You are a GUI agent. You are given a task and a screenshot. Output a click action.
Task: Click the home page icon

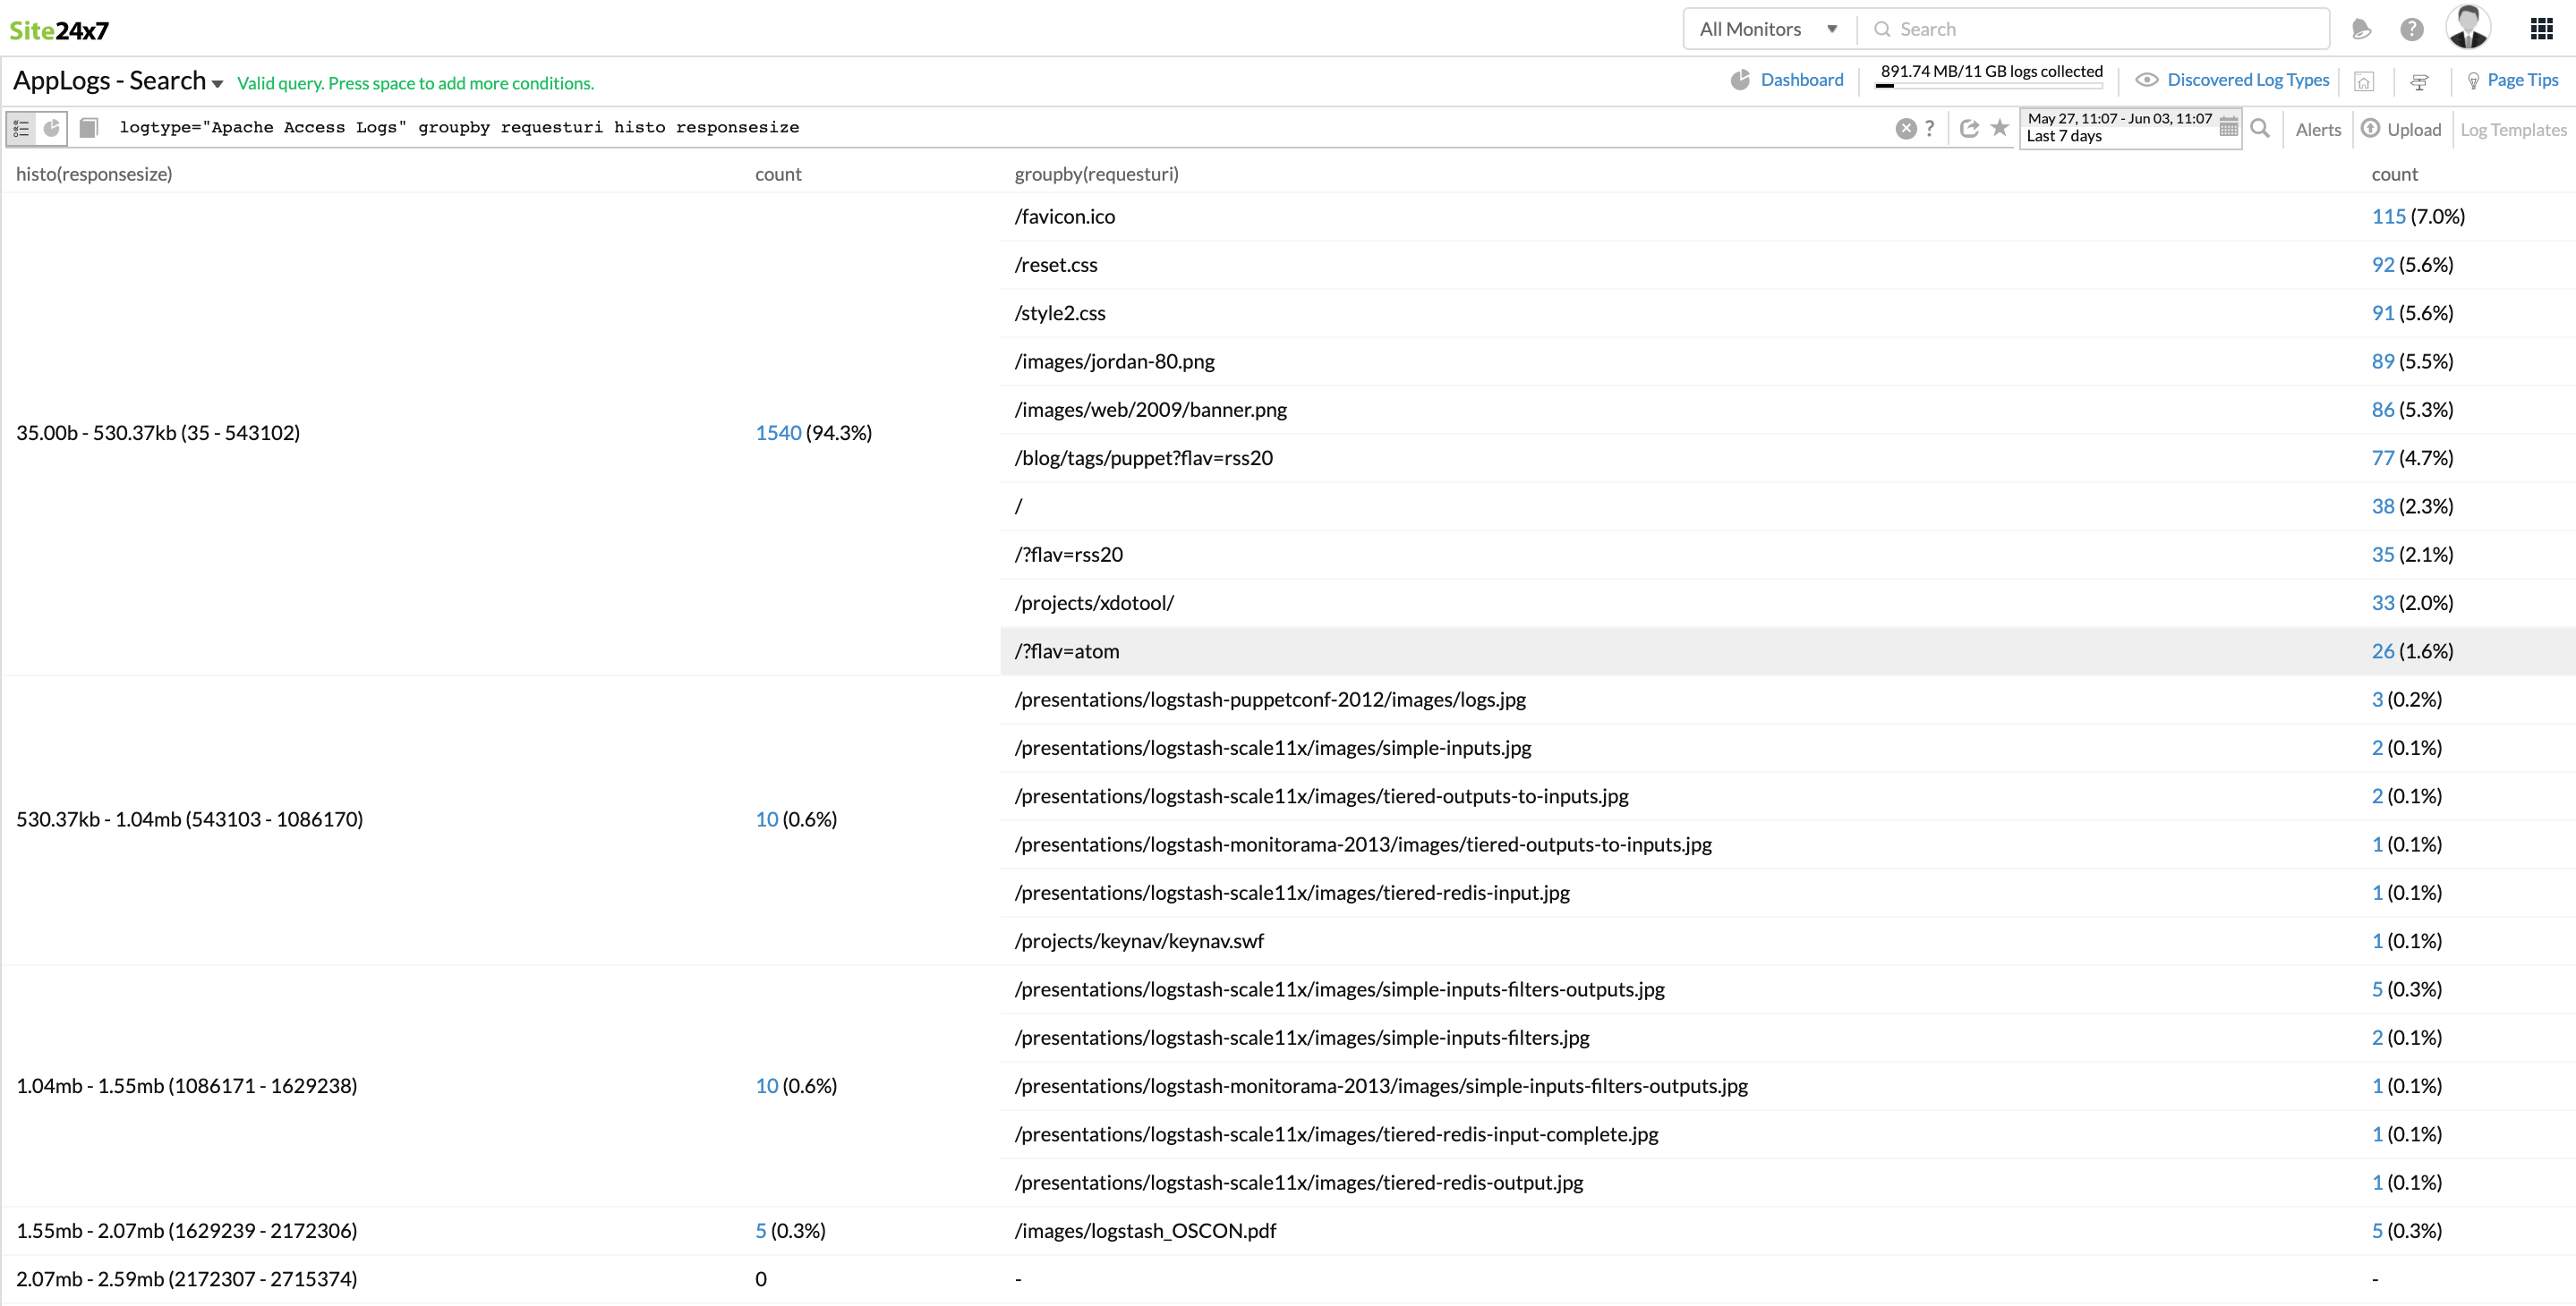pos(2364,82)
